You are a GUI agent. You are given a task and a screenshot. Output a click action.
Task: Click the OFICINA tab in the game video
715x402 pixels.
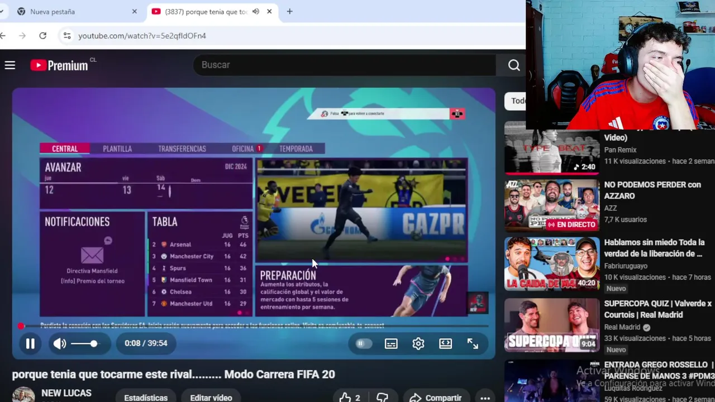click(243, 149)
